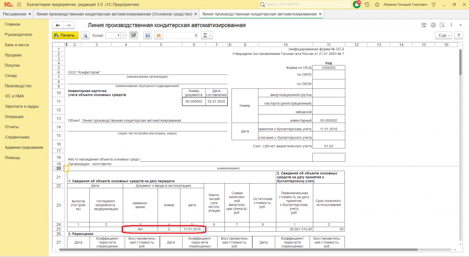Open the Администрирование section
The height and width of the screenshot is (257, 469).
click(x=24, y=148)
